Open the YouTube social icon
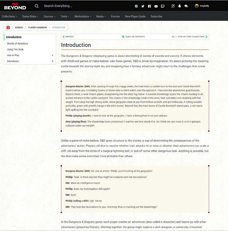The width and height of the screenshot is (228, 231). coord(156,6)
